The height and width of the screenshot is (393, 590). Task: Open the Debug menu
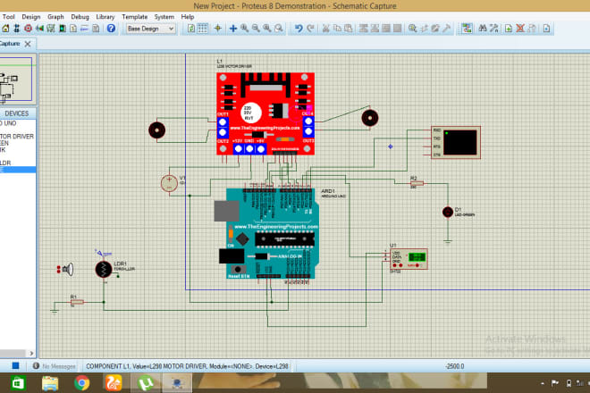[x=80, y=17]
